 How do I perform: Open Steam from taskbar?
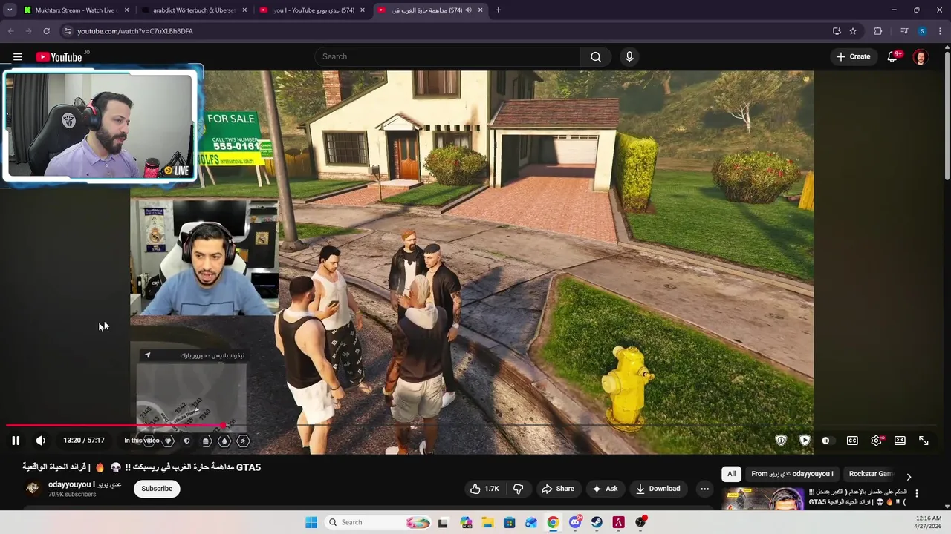[x=597, y=522]
